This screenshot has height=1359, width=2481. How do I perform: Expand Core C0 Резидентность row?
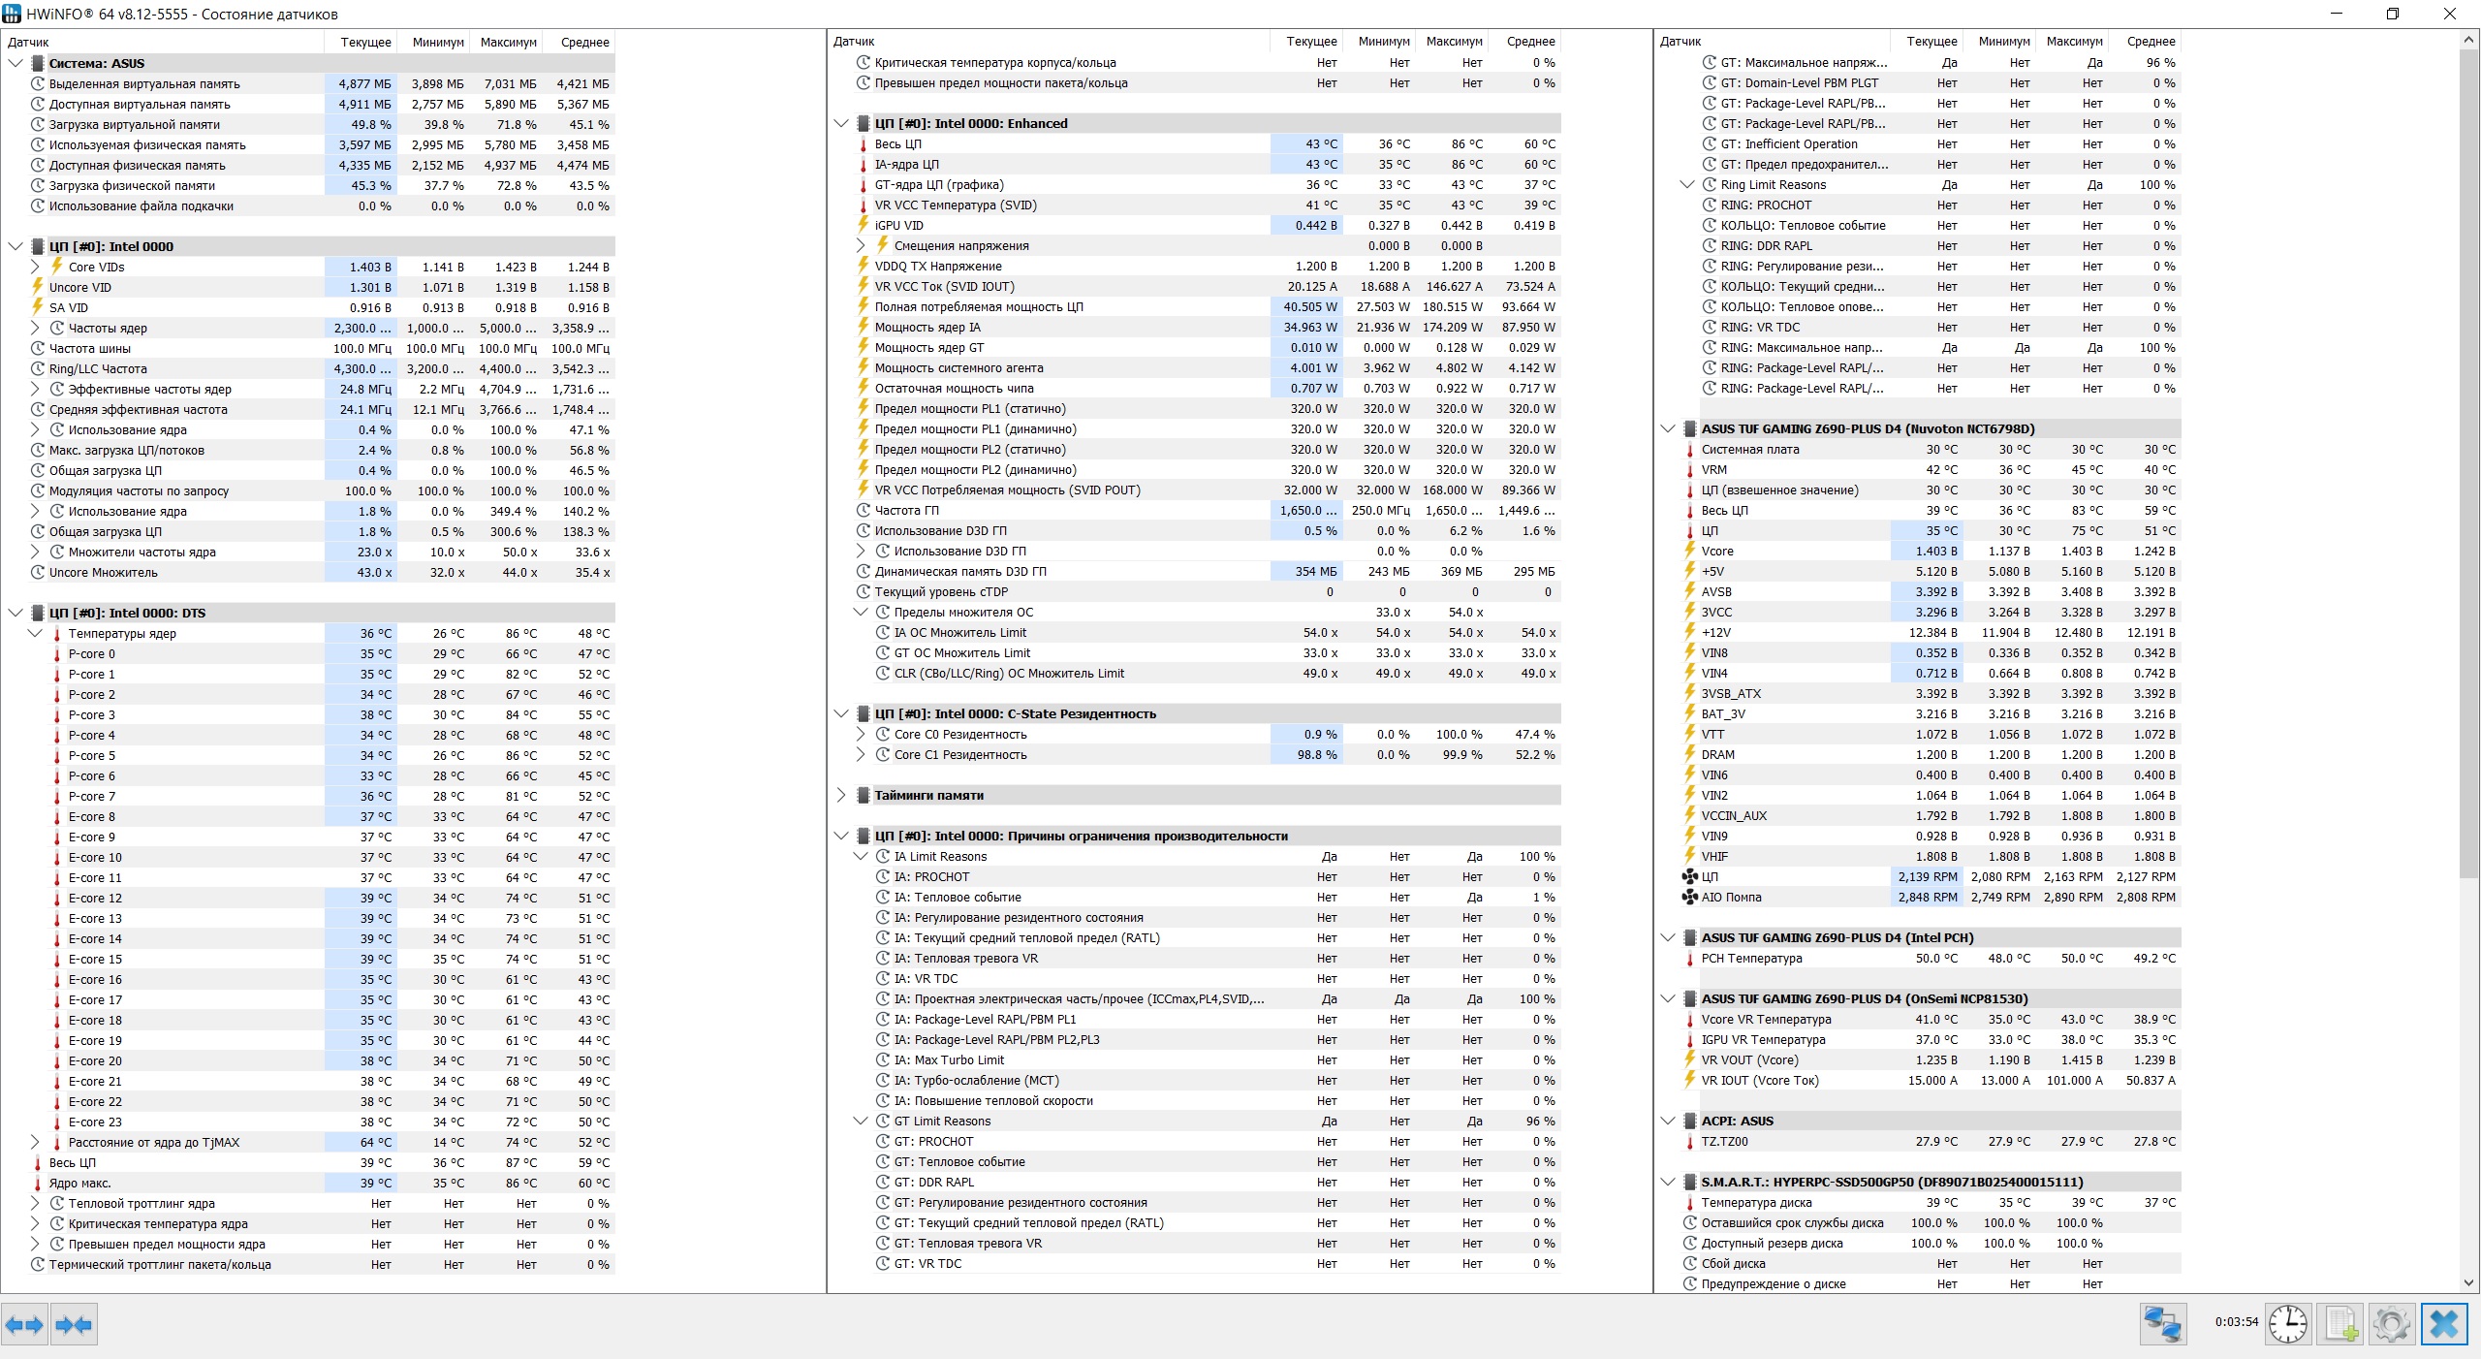tap(860, 734)
